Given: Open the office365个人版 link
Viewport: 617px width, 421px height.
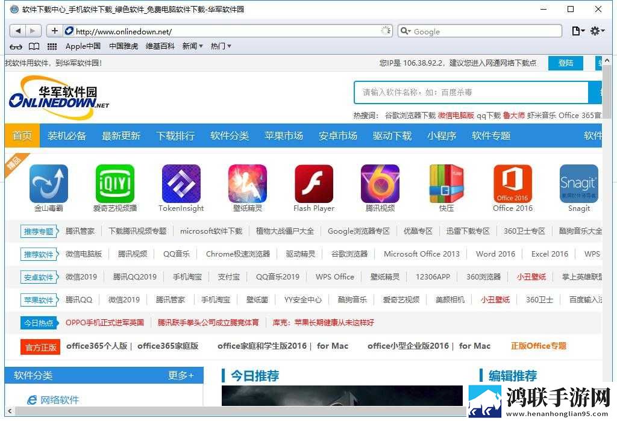Looking at the screenshot, I should pyautogui.click(x=97, y=346).
